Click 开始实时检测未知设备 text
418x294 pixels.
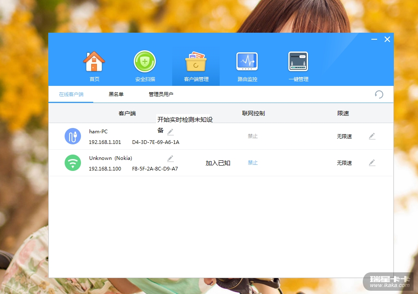pyautogui.click(x=185, y=120)
